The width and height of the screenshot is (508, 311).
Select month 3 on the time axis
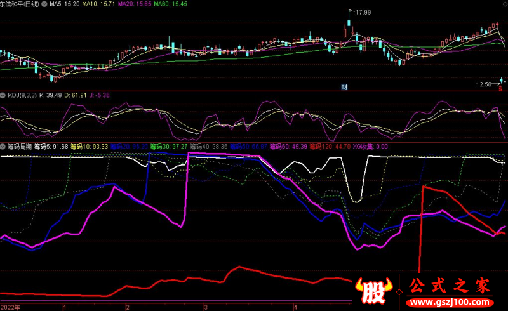point(204,307)
